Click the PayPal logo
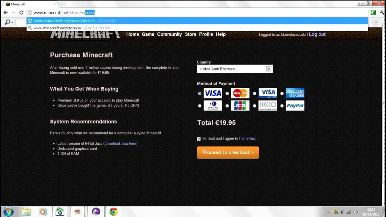The height and width of the screenshot is (217, 386). pyautogui.click(x=295, y=105)
